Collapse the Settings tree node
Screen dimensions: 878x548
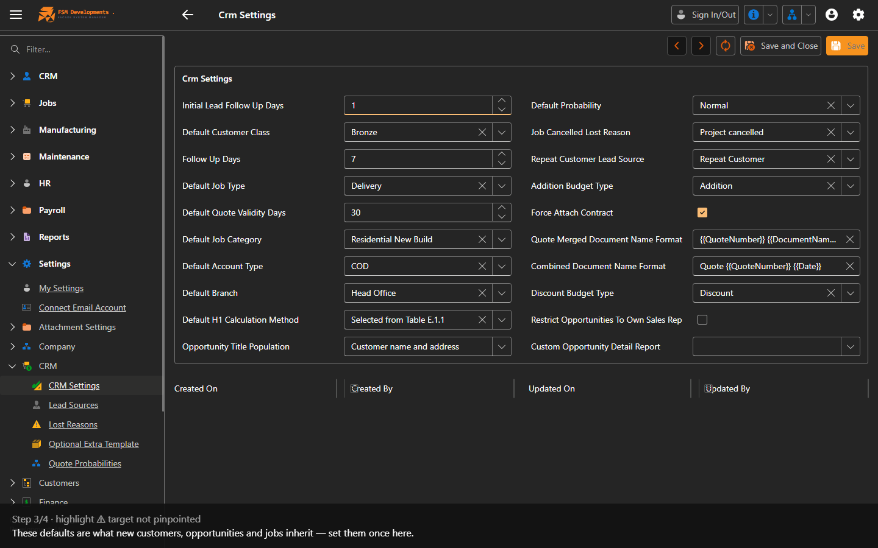[13, 264]
